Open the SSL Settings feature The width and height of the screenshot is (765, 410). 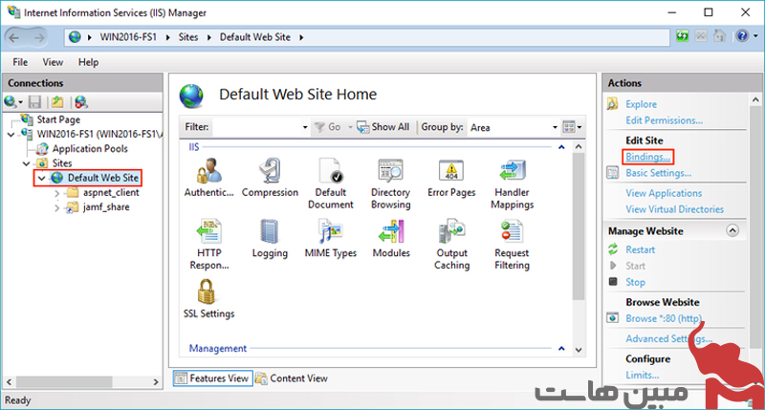click(208, 298)
